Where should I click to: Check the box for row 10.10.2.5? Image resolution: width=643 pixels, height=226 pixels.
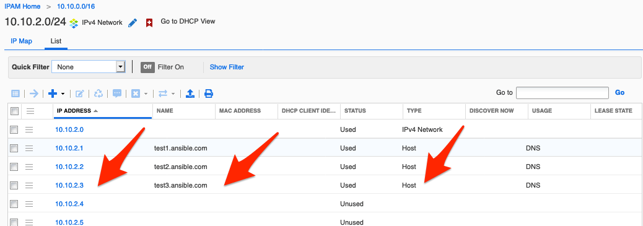(14, 222)
